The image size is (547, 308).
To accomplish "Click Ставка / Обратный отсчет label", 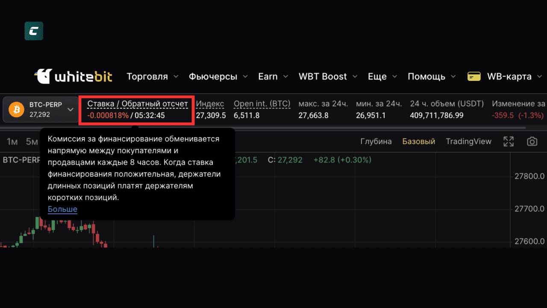I will coord(138,104).
